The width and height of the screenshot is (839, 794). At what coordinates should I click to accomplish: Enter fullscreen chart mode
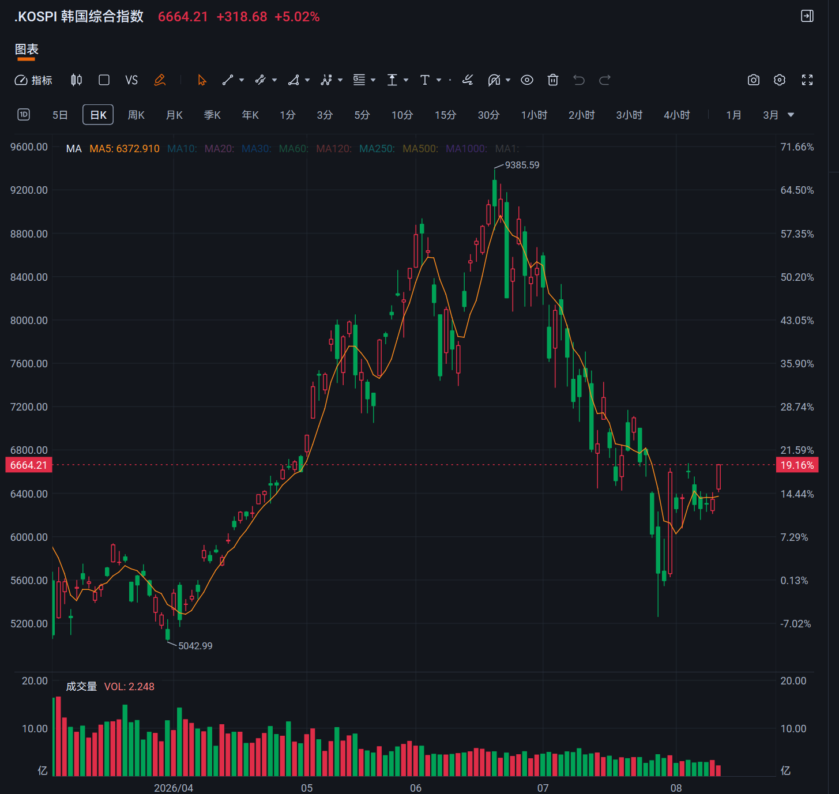coord(807,80)
